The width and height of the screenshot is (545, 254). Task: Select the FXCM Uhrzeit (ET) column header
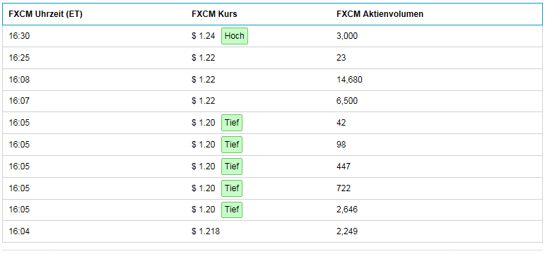pos(45,14)
